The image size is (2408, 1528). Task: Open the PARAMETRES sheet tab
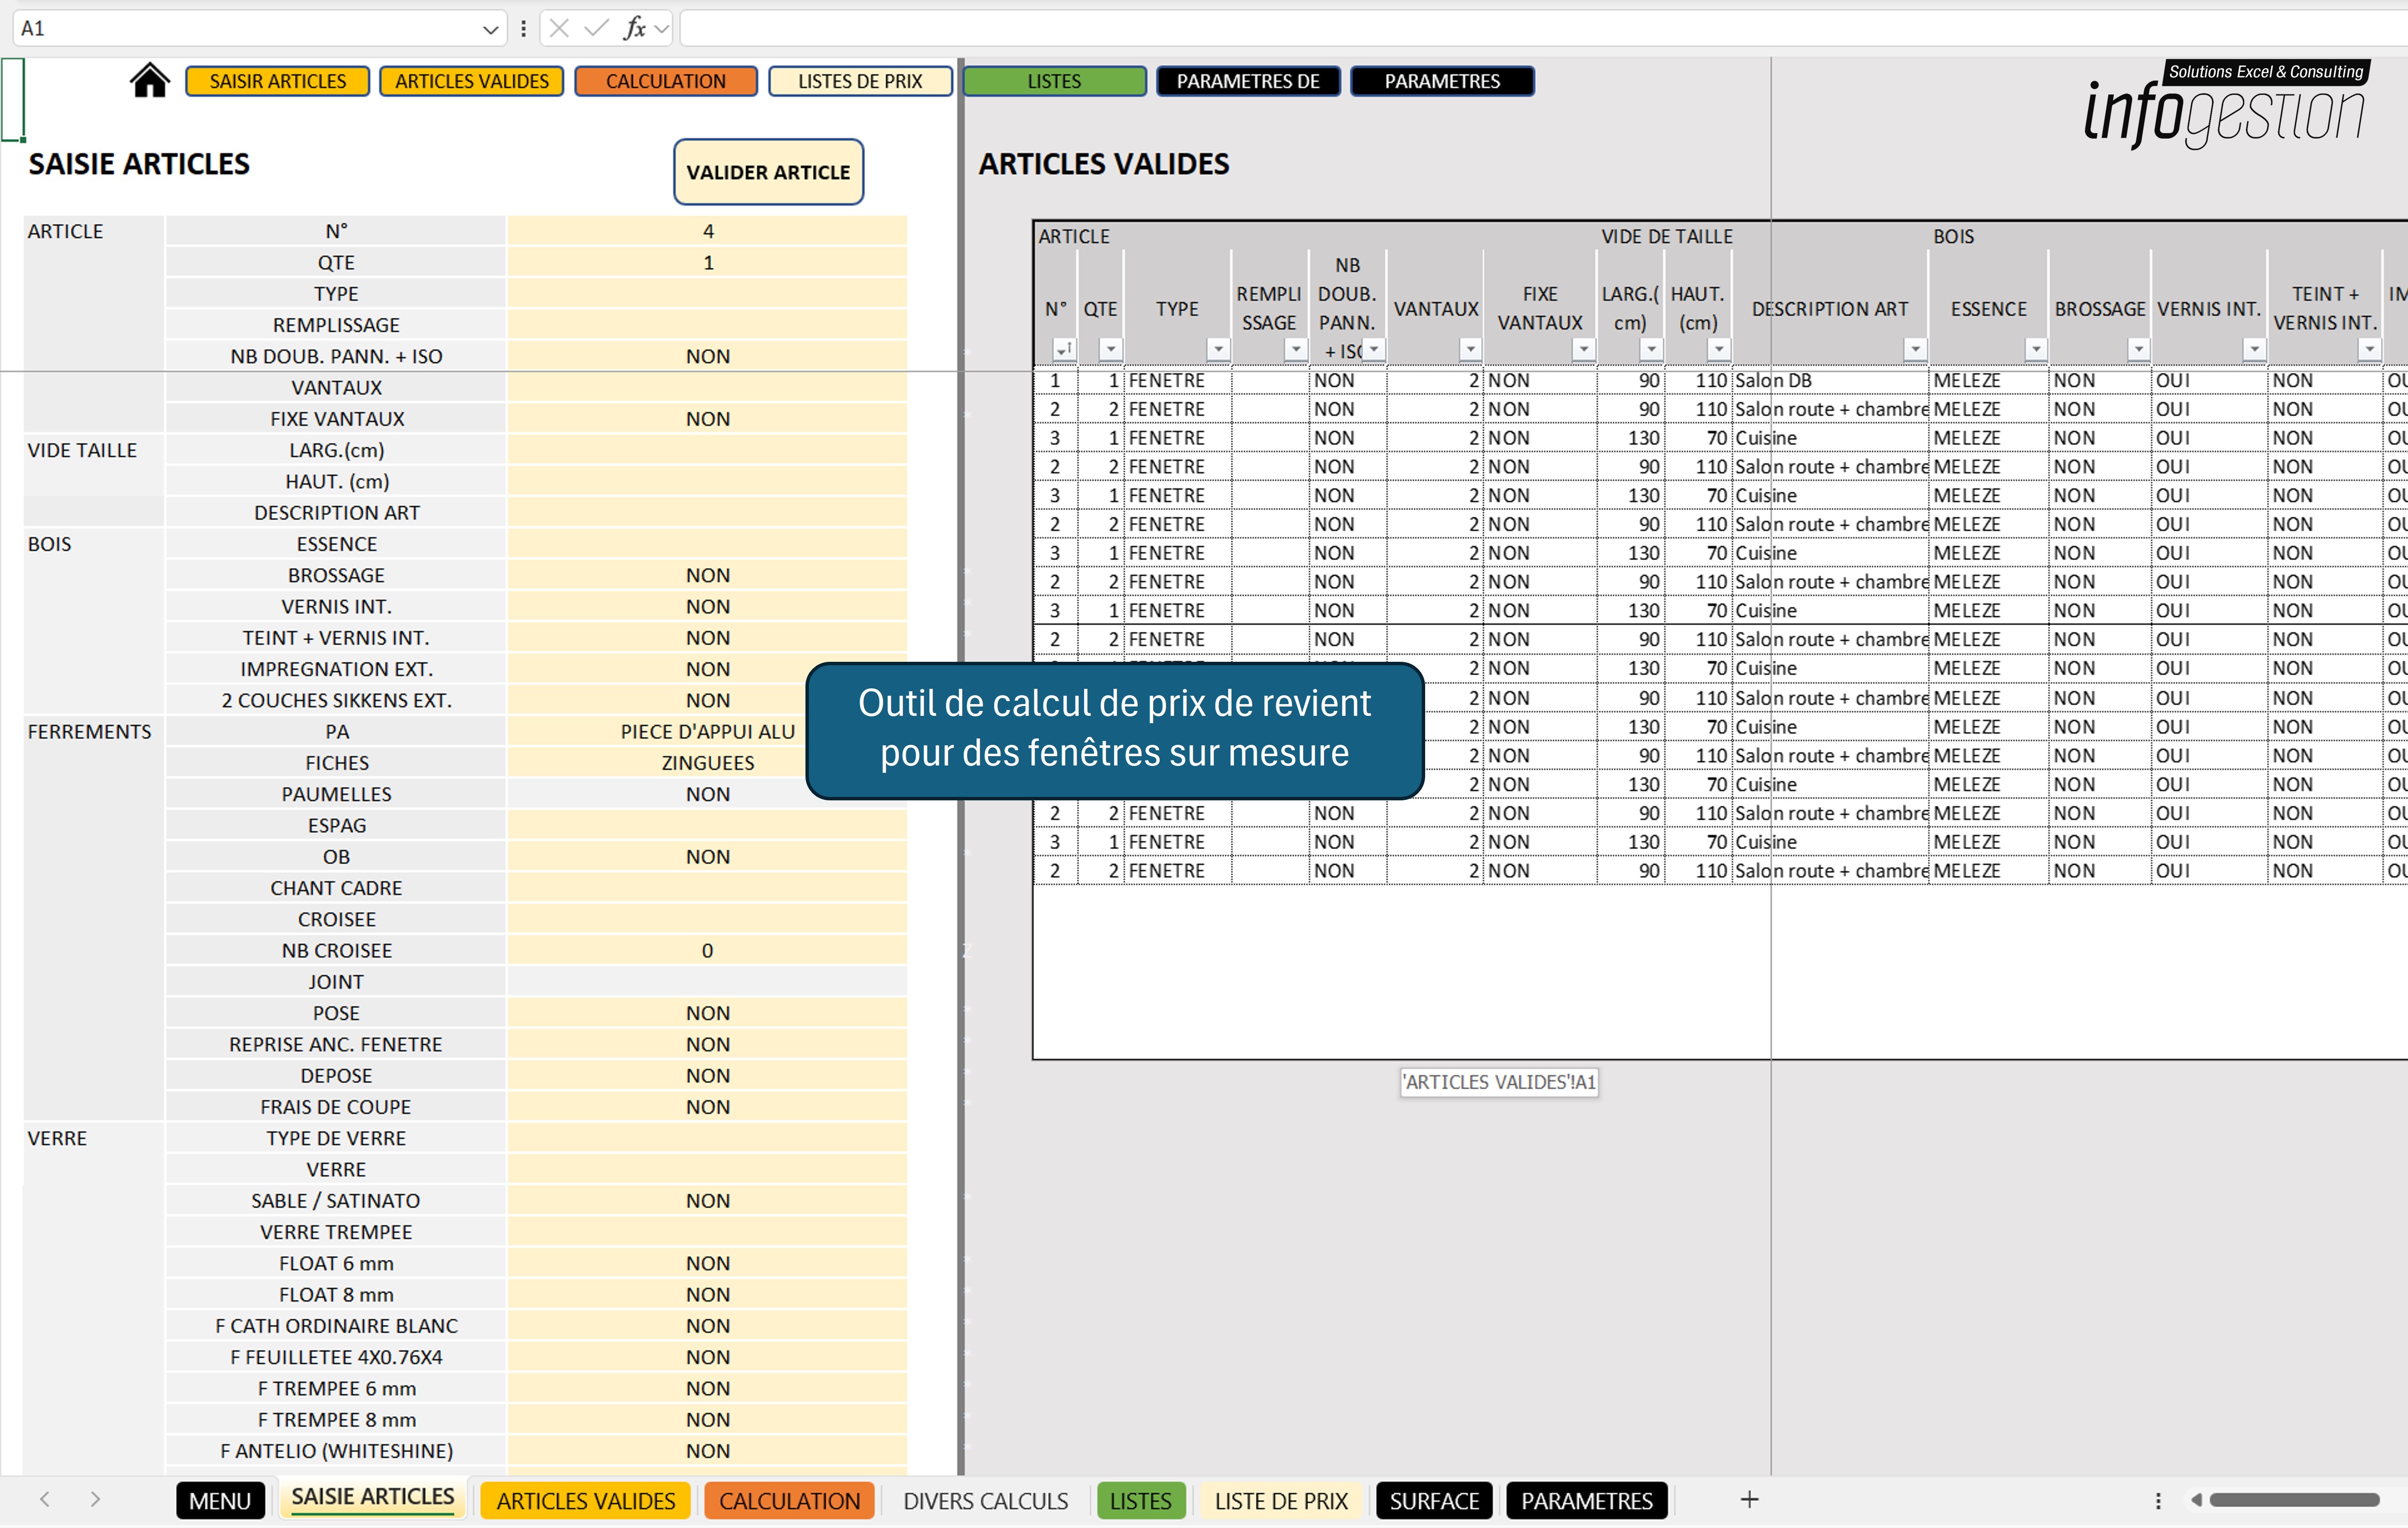(x=1587, y=1500)
